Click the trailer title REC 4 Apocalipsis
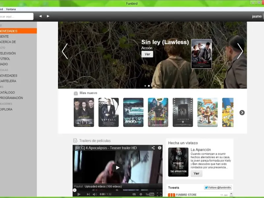 coord(106,148)
